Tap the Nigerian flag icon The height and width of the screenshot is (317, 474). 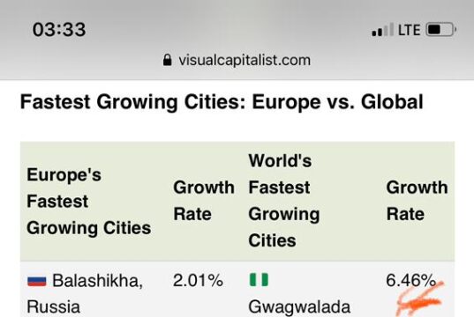(259, 280)
